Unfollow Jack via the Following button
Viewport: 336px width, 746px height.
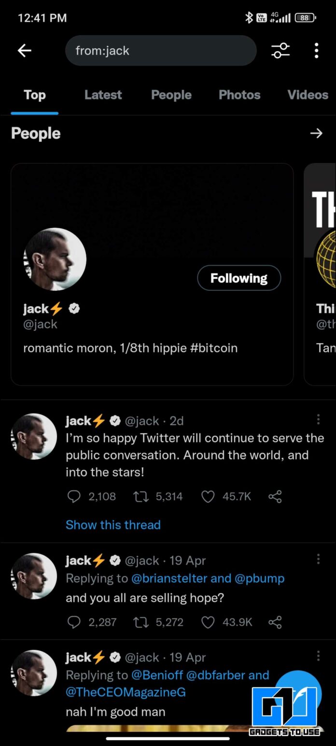click(238, 278)
